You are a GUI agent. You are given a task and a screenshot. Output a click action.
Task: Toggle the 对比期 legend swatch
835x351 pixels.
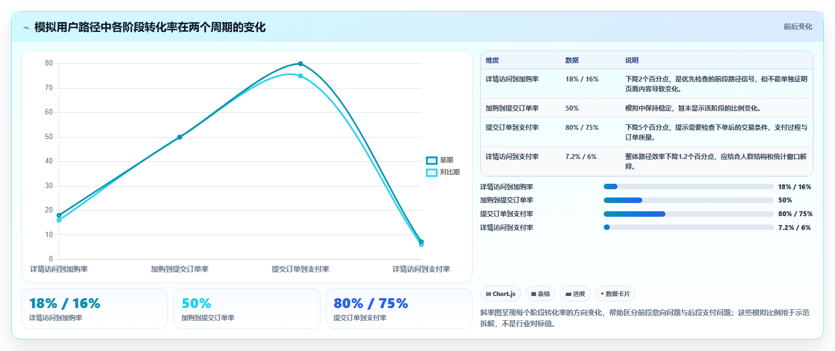431,172
